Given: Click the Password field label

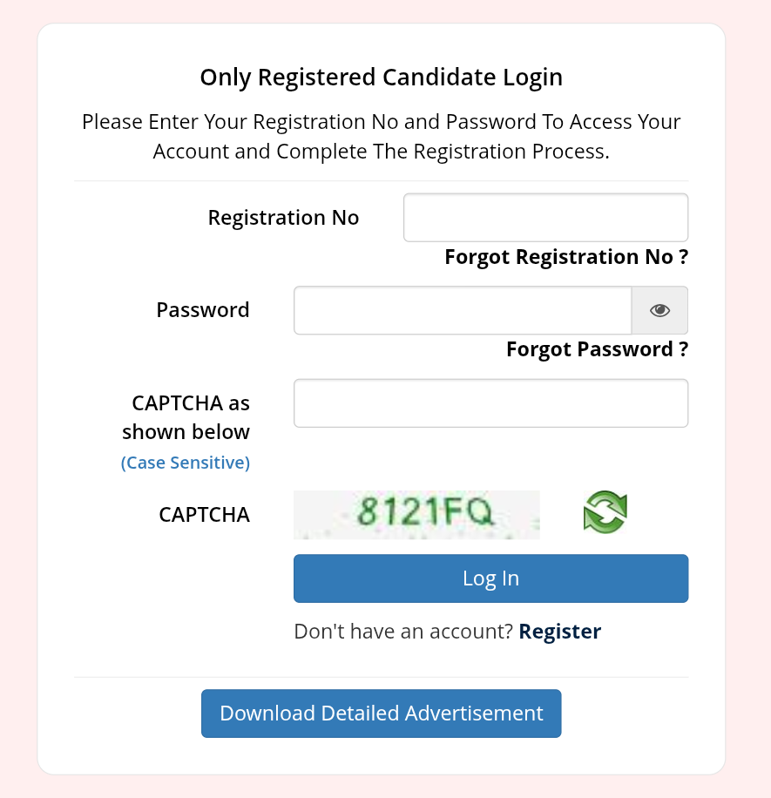Looking at the screenshot, I should 203,310.
